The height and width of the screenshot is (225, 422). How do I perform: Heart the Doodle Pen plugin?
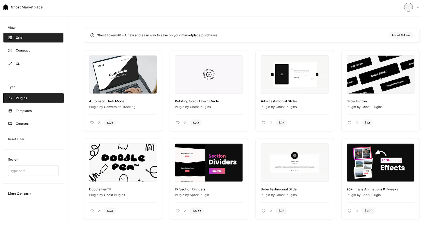tap(92, 211)
